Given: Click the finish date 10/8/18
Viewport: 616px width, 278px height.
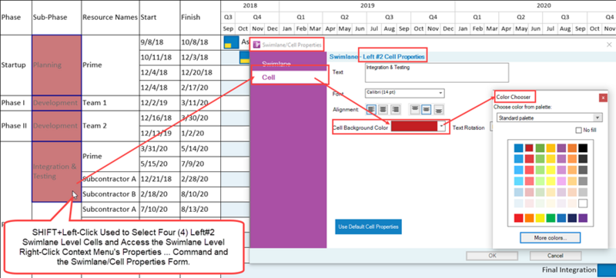Looking at the screenshot, I should 200,42.
